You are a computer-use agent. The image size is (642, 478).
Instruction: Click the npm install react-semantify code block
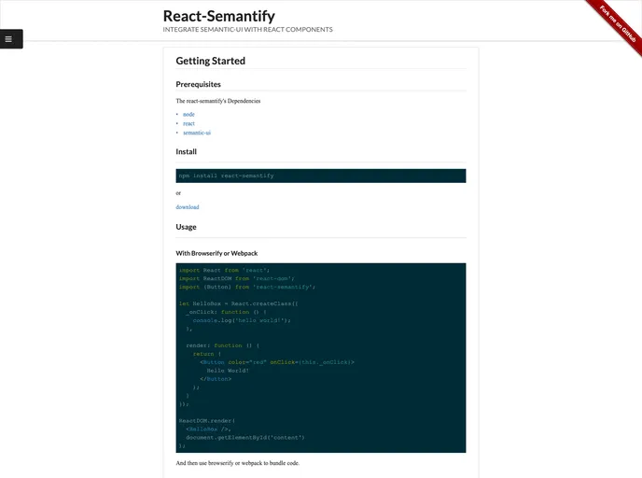[321, 176]
